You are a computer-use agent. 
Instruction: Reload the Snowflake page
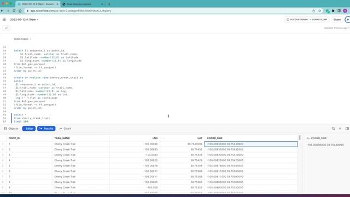pyautogui.click(x=14, y=11)
